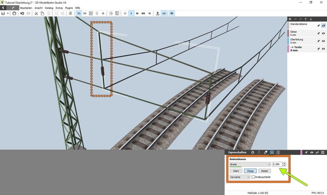
Task: Toggle visibility of Standardebene layer
Action: pyautogui.click(x=324, y=26)
